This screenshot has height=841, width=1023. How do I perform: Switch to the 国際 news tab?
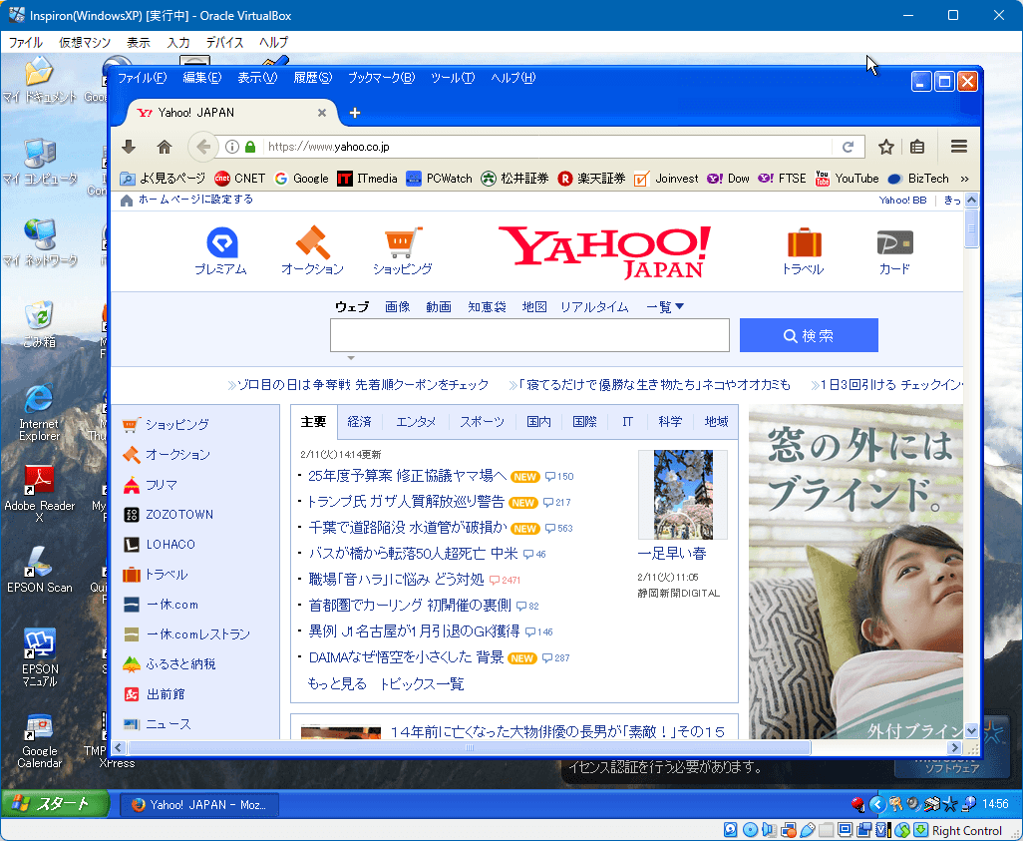(584, 422)
